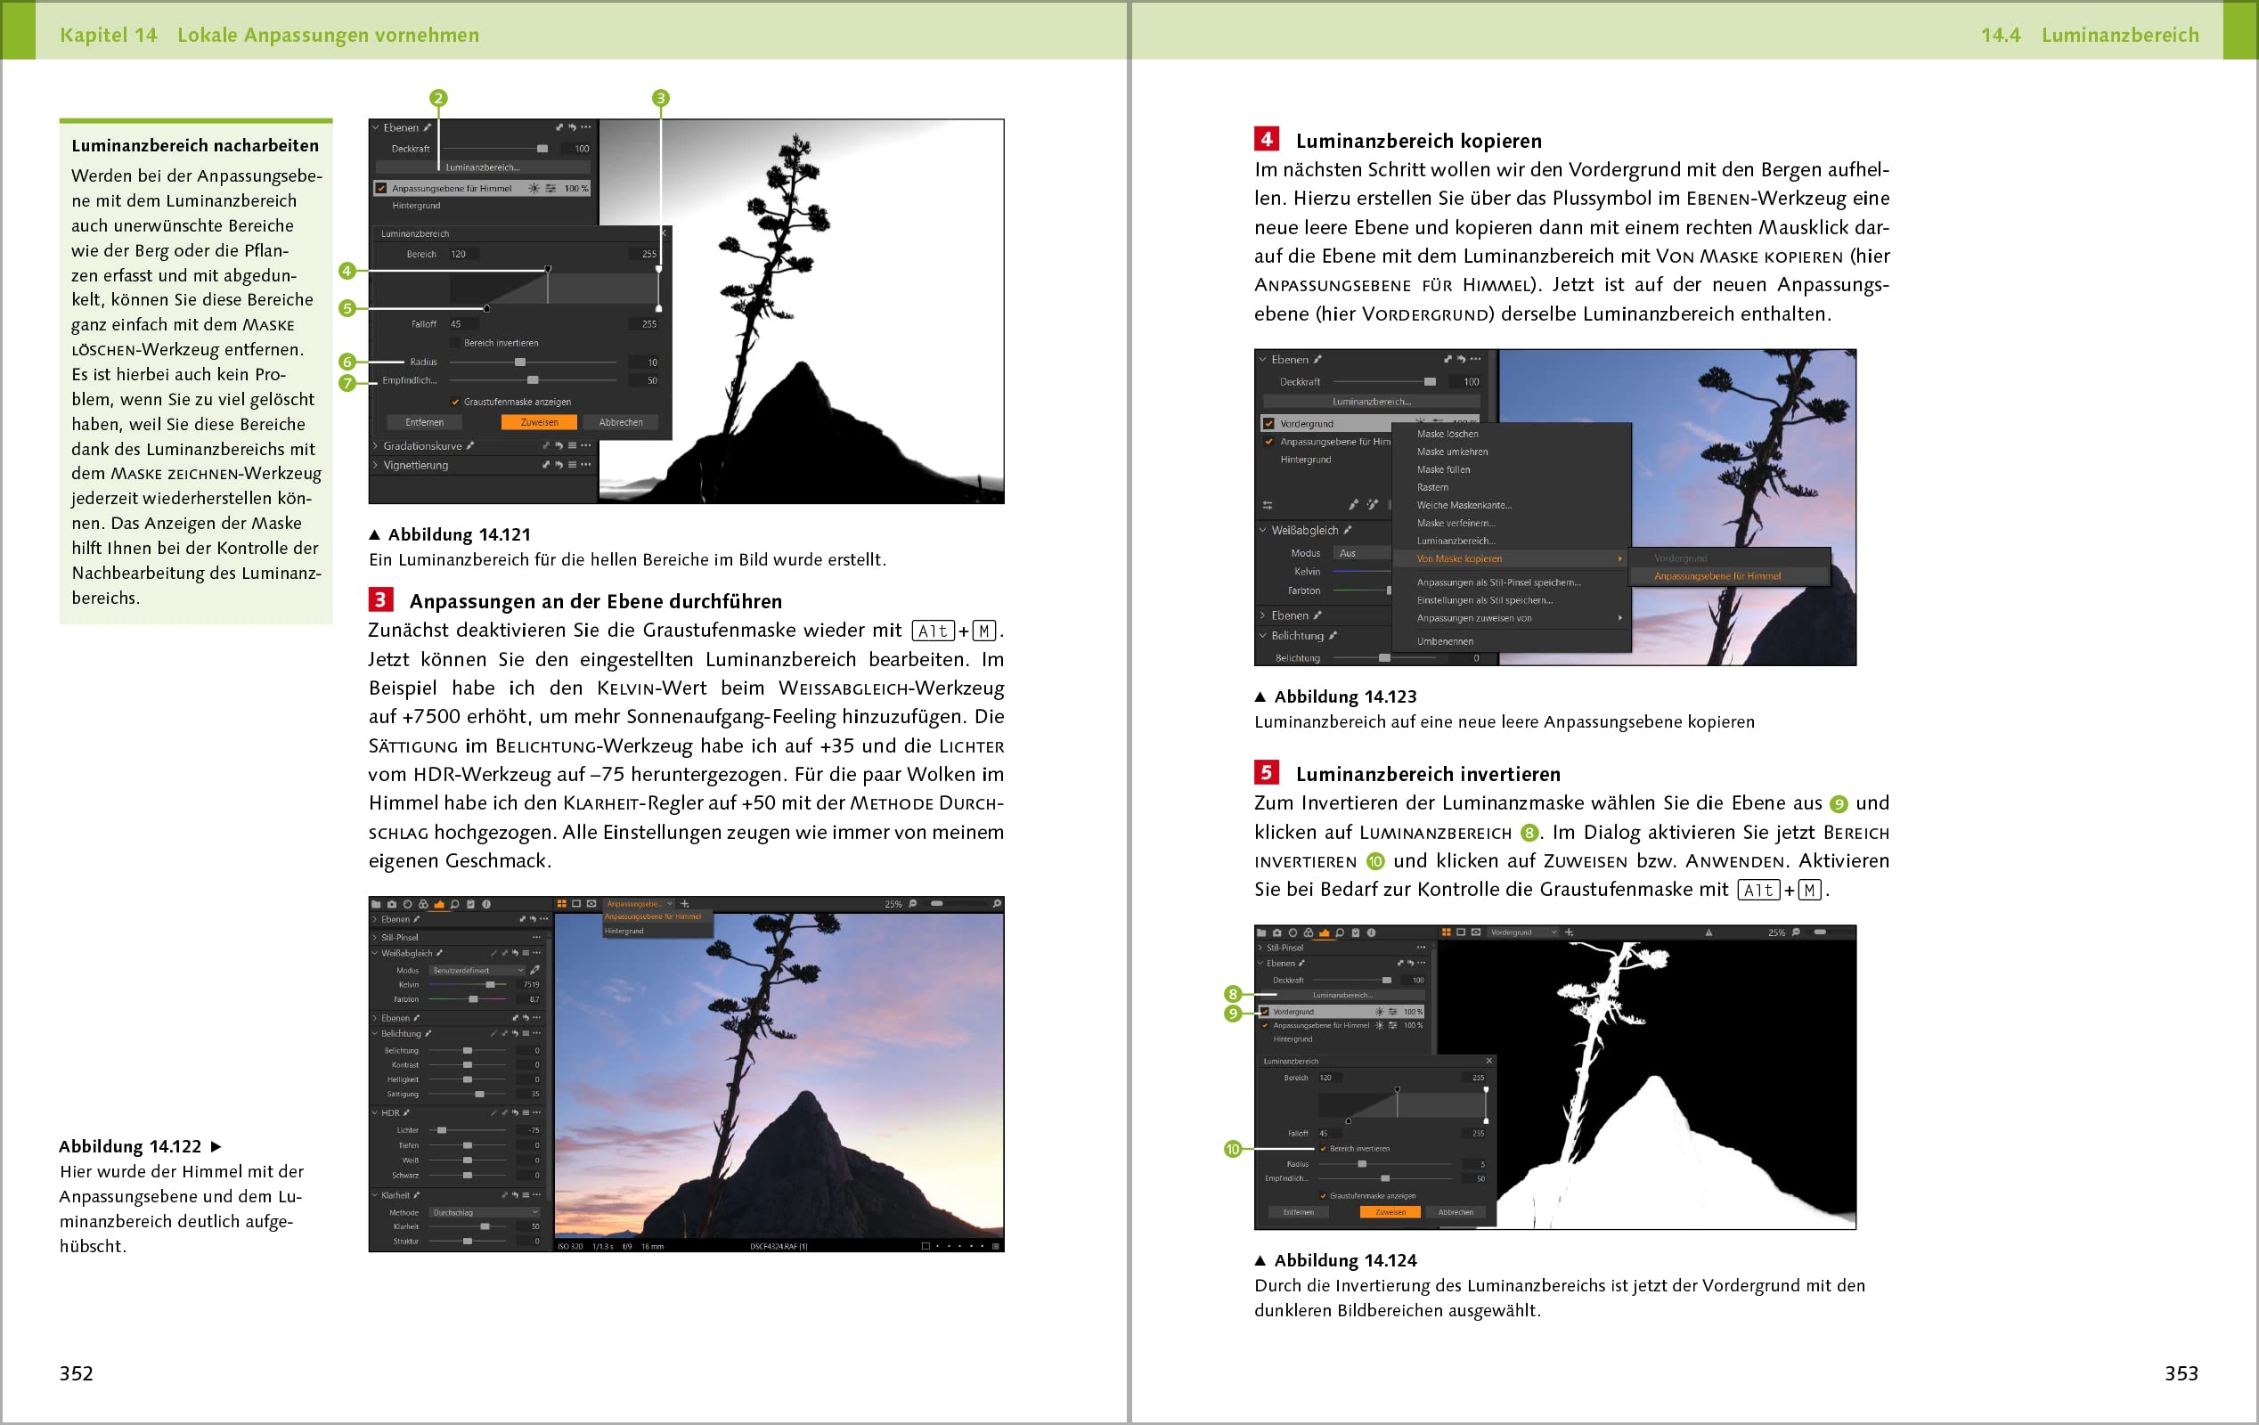The image size is (2259, 1425).
Task: Click the orange Zuweisen button in figure 14.124
Action: tap(1390, 1212)
